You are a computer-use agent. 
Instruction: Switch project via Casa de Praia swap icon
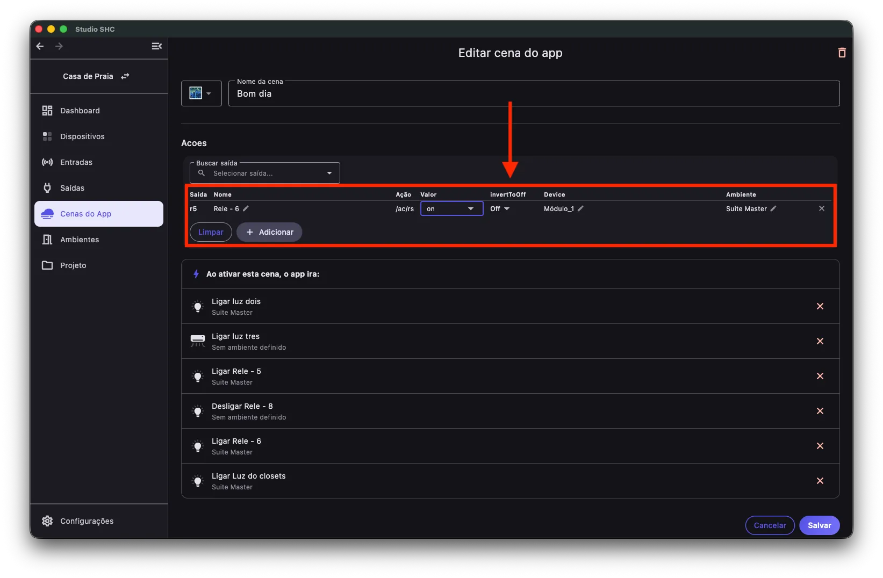(x=125, y=76)
